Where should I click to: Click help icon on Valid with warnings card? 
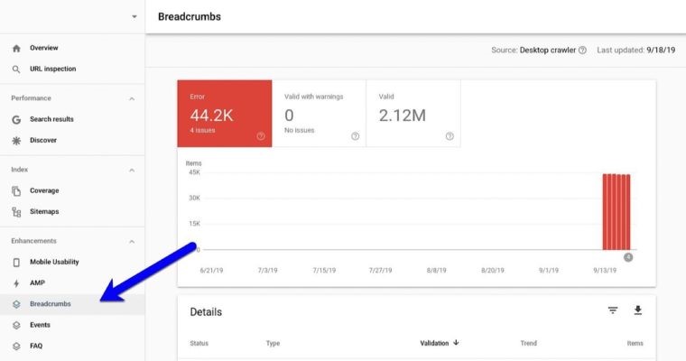[355, 136]
